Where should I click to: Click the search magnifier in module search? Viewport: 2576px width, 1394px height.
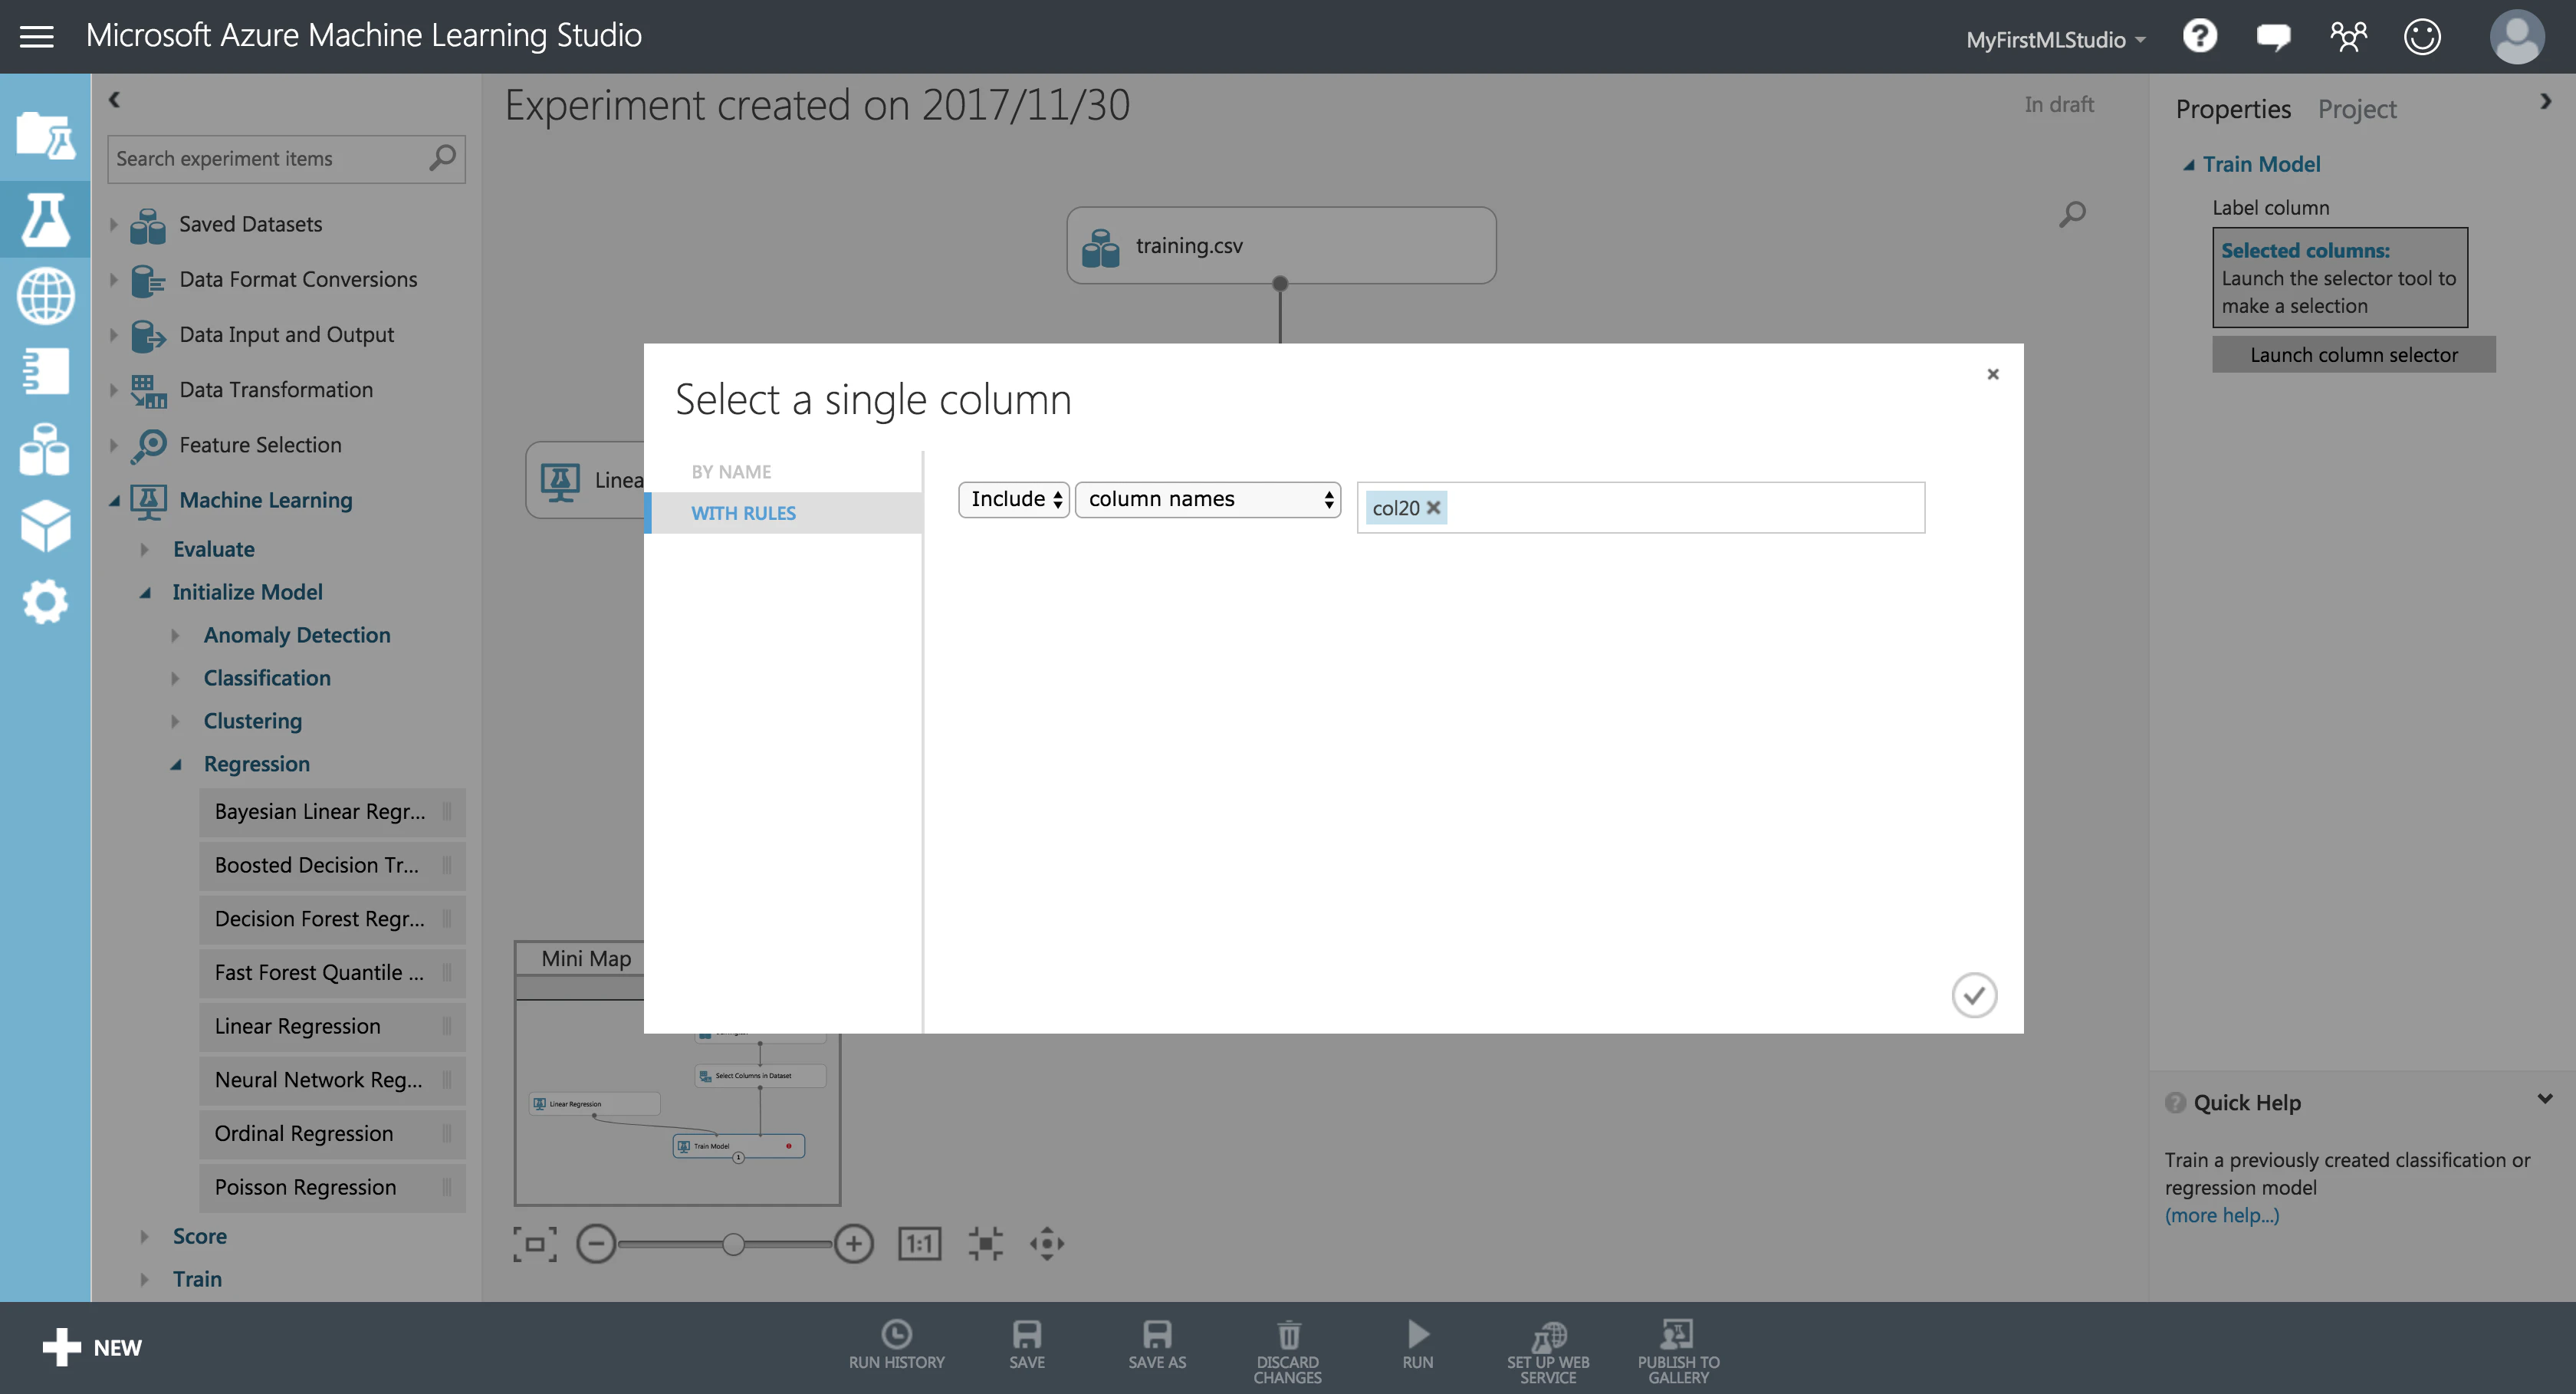442,158
